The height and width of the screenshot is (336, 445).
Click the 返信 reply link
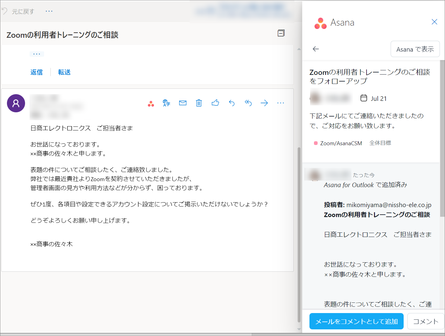coord(37,72)
